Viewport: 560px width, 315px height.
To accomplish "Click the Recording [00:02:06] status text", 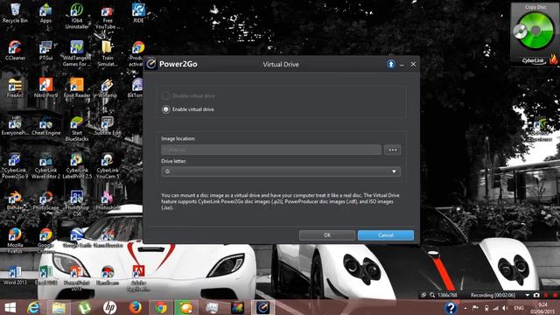I will (493, 295).
